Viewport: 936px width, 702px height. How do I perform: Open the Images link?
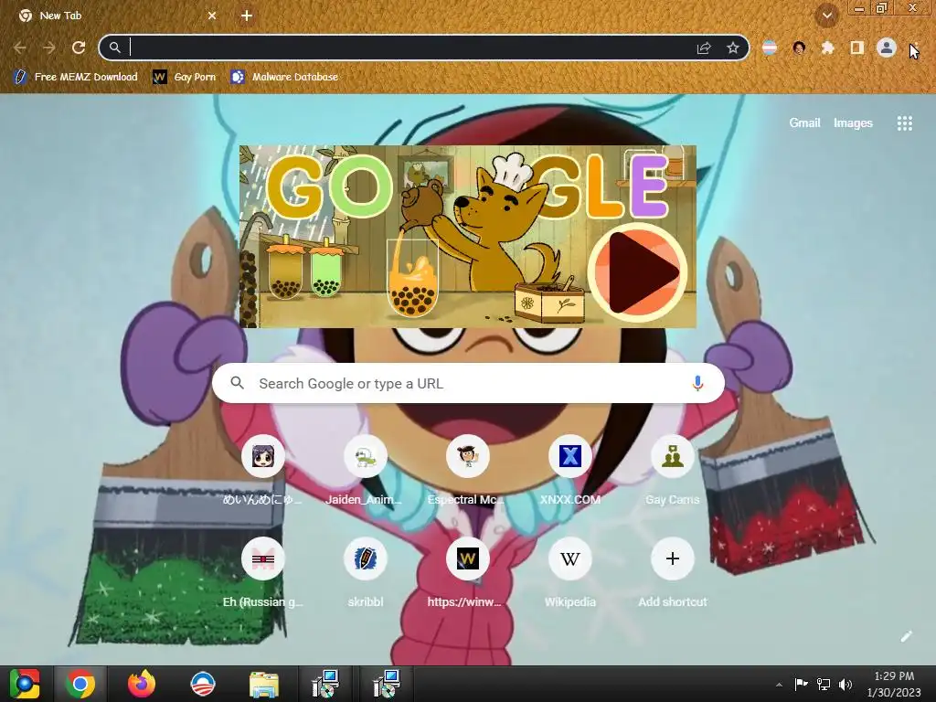853,123
